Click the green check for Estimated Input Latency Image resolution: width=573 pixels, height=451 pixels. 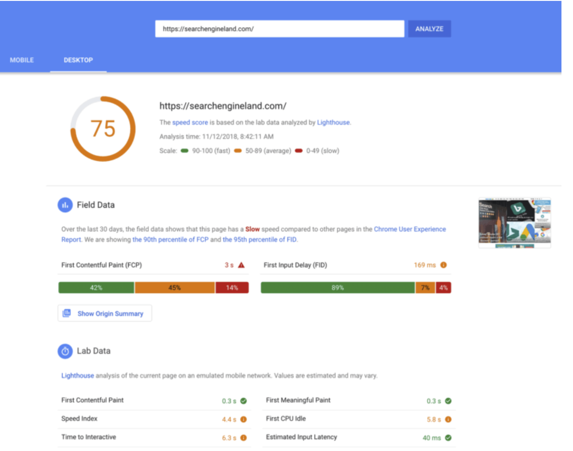(448, 438)
